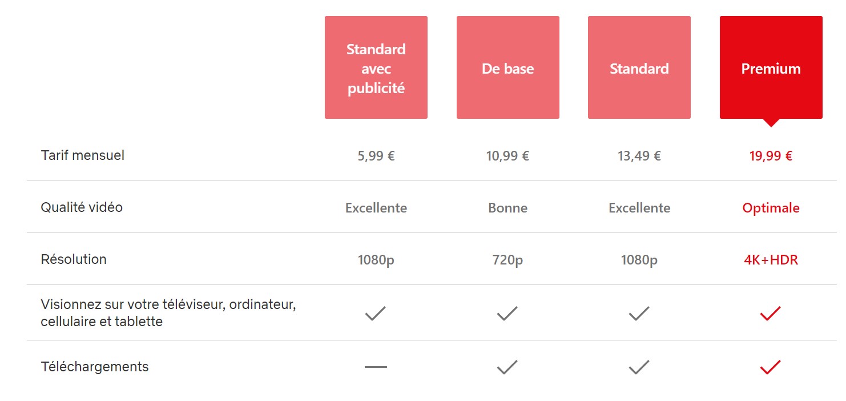Screen dimensions: 846x401
Task: Click the dash under Standard avec publicité downloads
Action: click(x=376, y=367)
